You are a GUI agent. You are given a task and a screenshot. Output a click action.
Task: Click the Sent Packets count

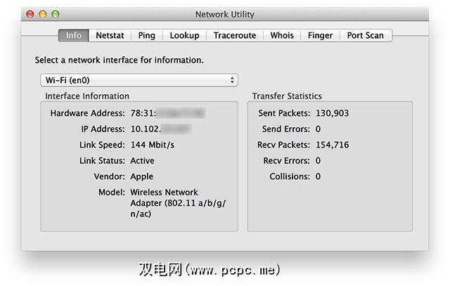tap(332, 113)
